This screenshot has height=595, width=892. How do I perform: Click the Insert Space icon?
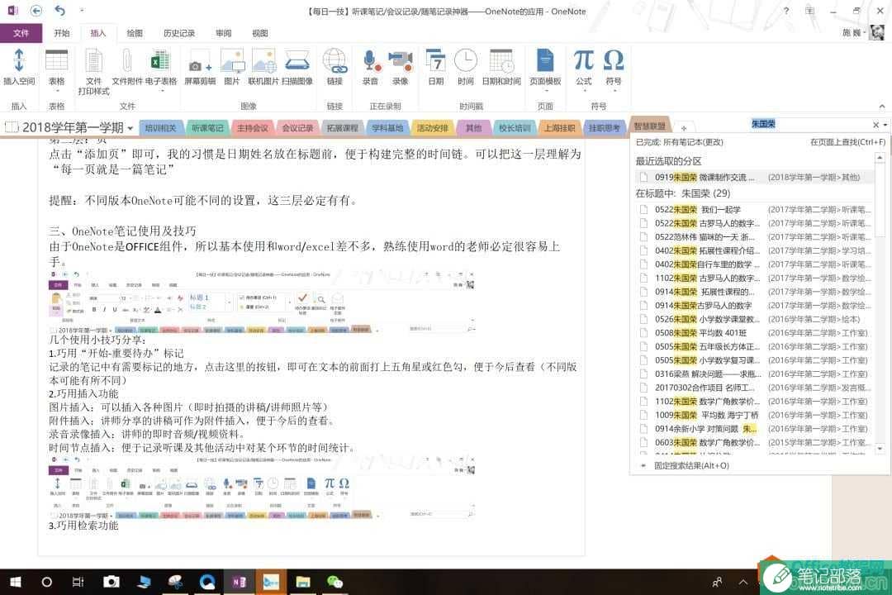pyautogui.click(x=19, y=60)
